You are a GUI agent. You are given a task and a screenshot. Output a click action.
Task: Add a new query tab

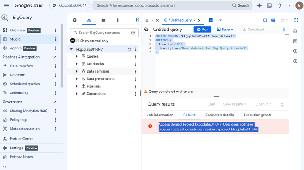(x=211, y=20)
